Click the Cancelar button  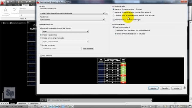[x=165, y=88]
